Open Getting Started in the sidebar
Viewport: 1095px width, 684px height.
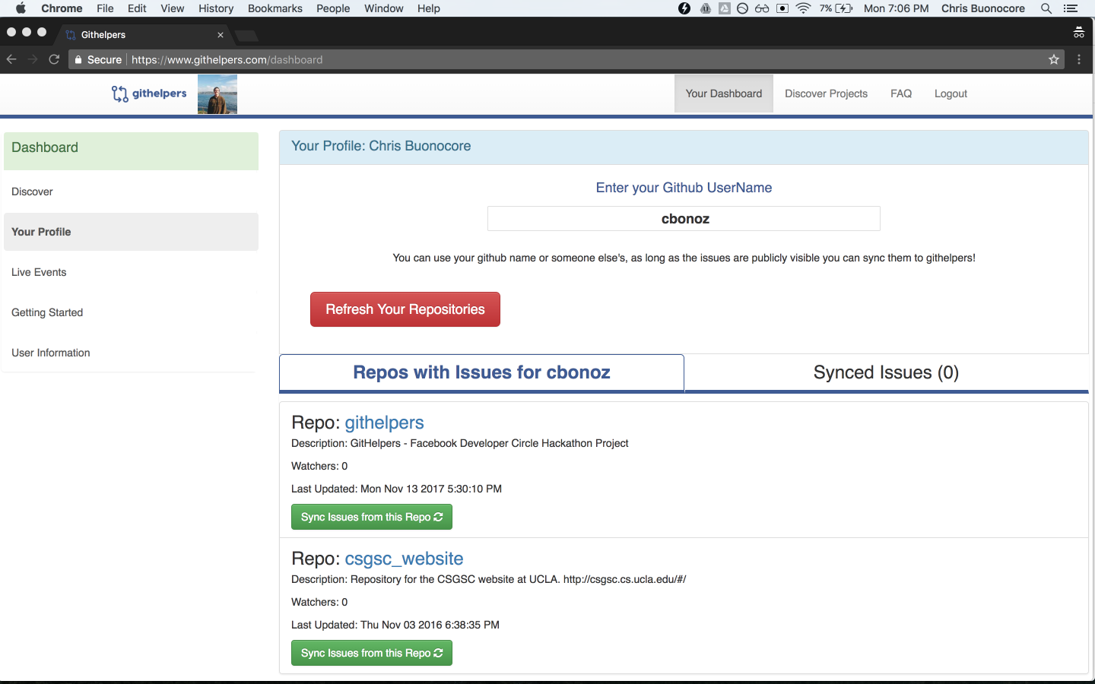point(131,312)
